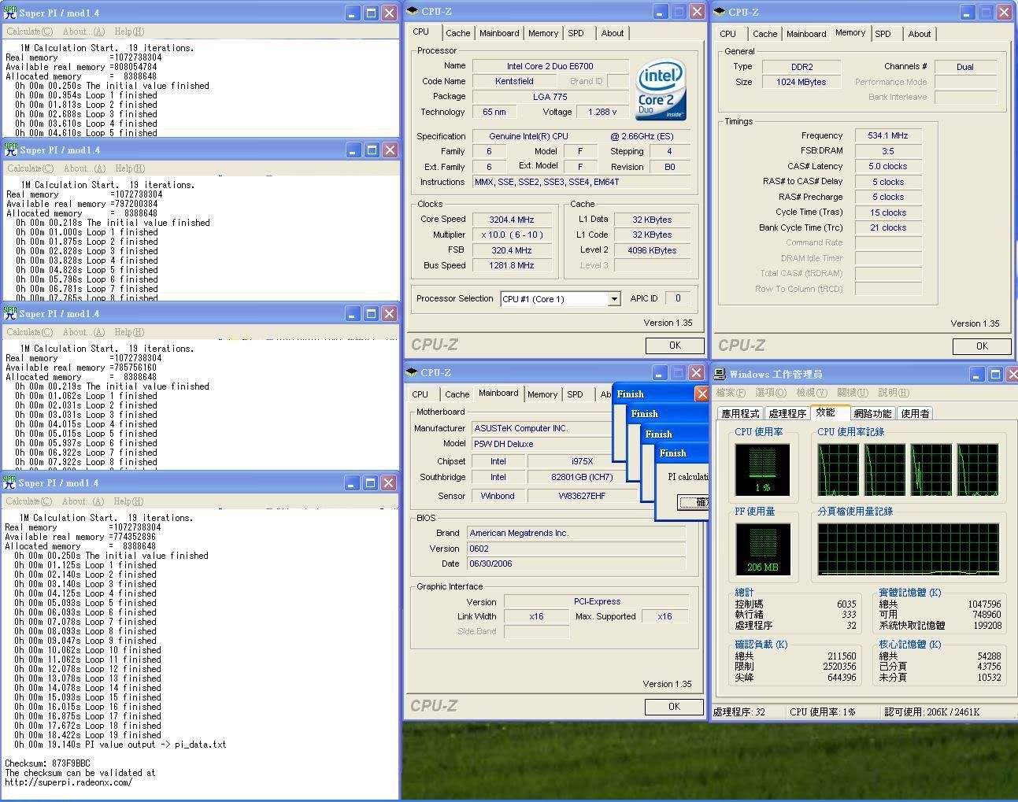Image resolution: width=1018 pixels, height=802 pixels.
Task: Open Processor Selection dropdown in CPU-Z
Action: (x=614, y=299)
